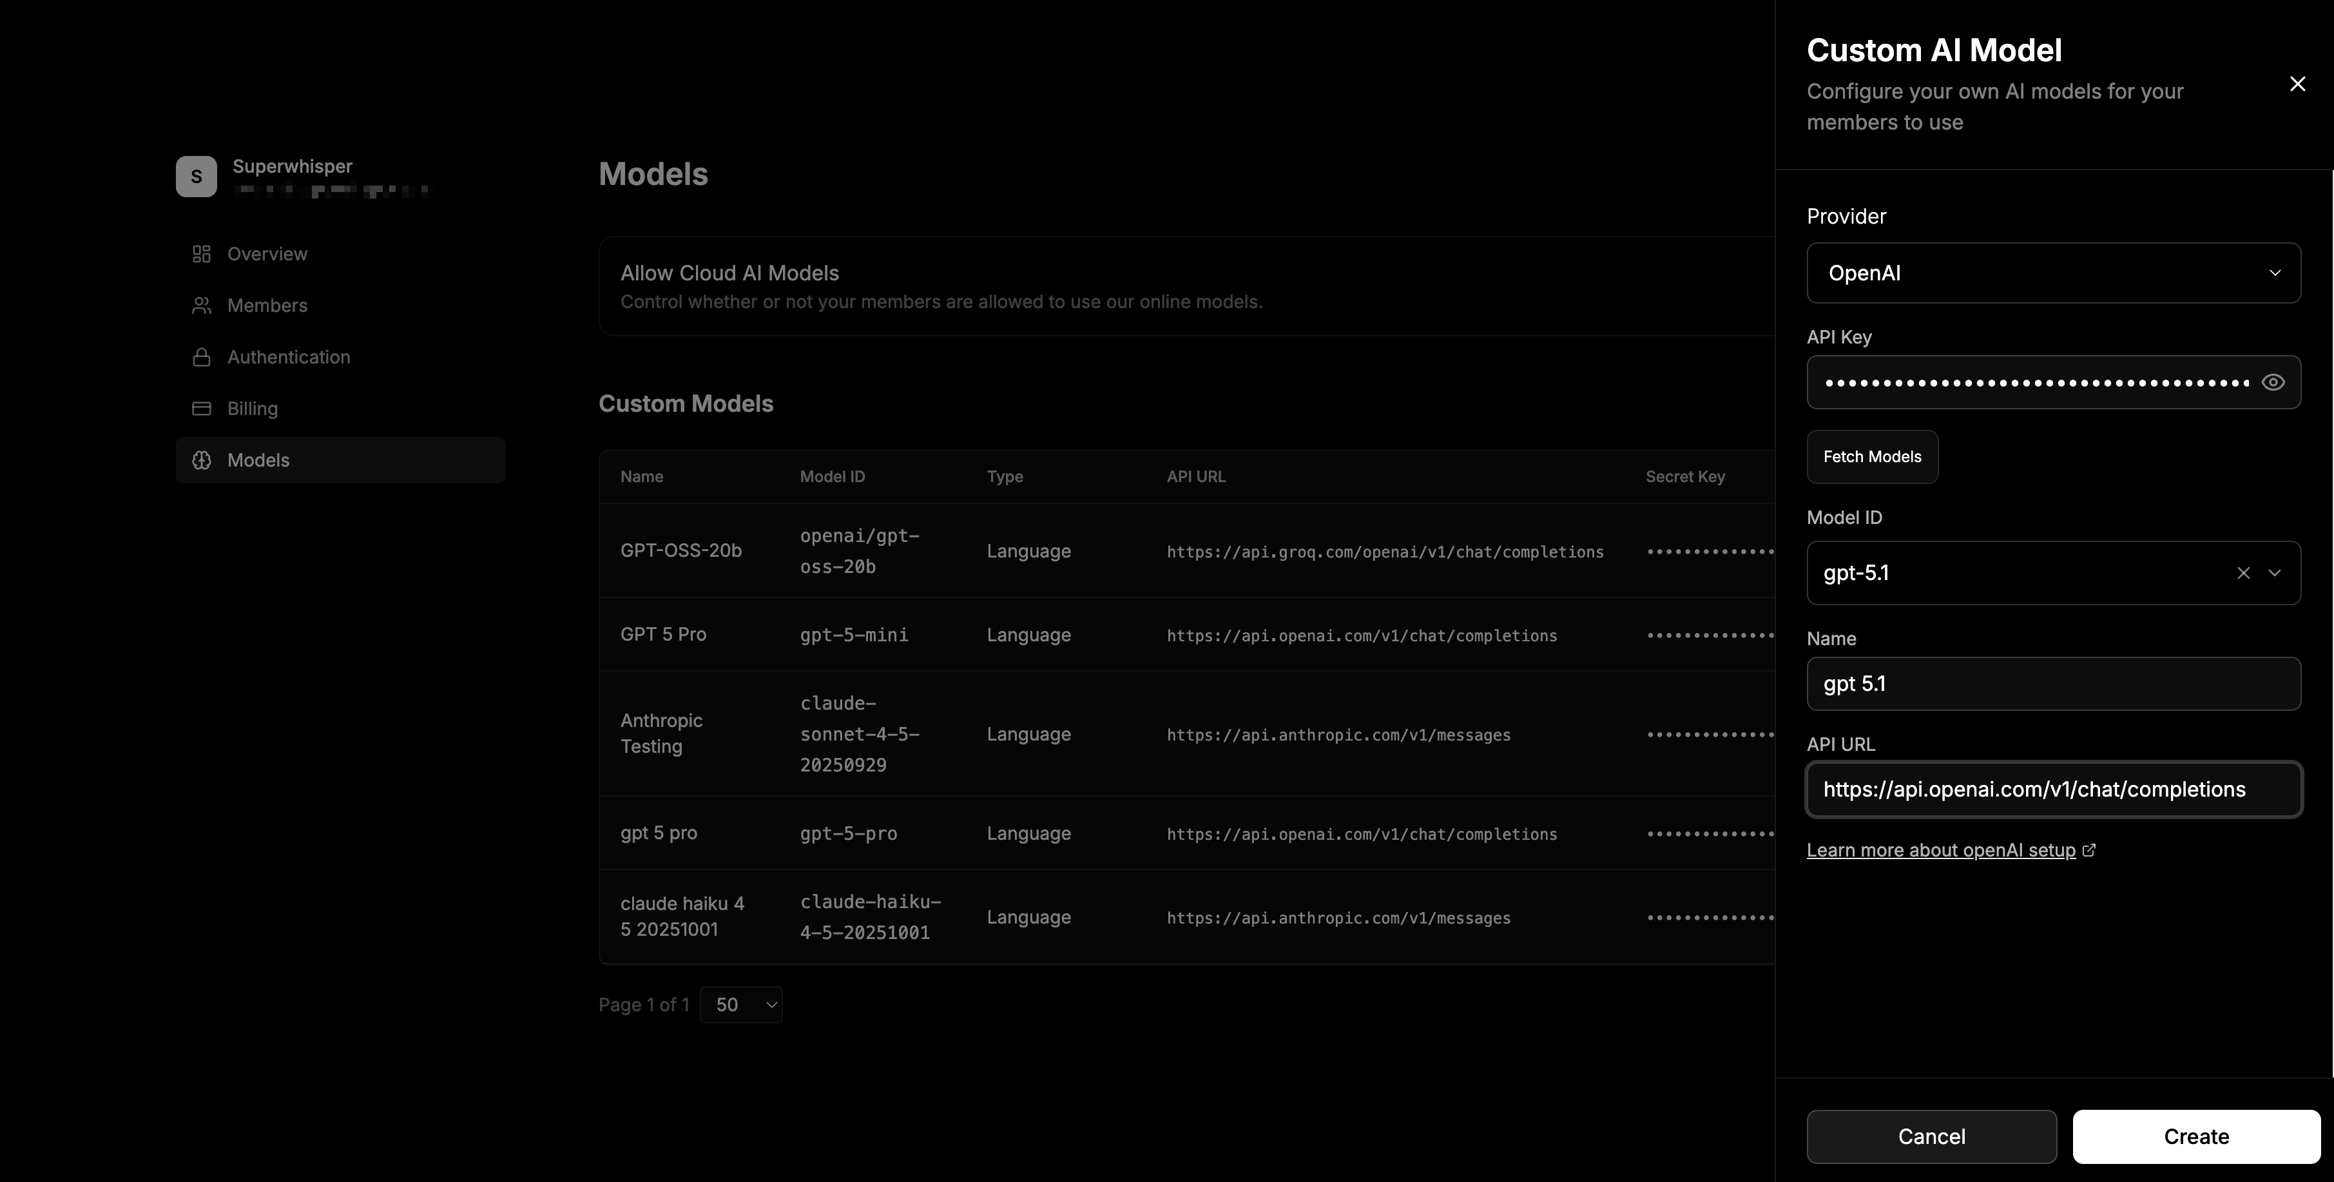
Task: Click the Members people icon
Action: point(201,305)
